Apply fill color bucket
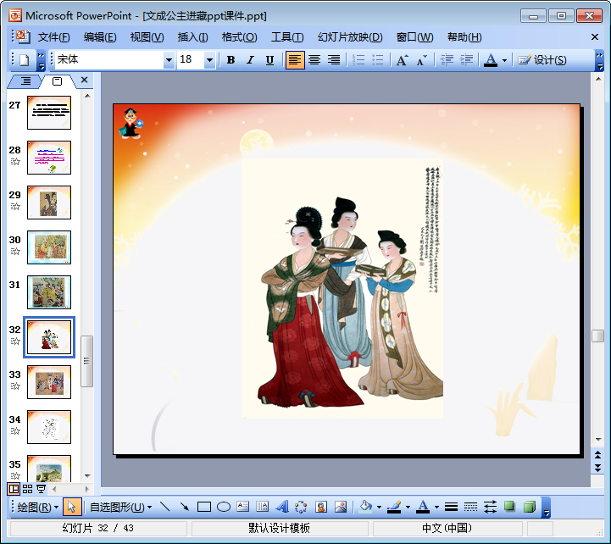This screenshot has width=611, height=544. (x=365, y=507)
